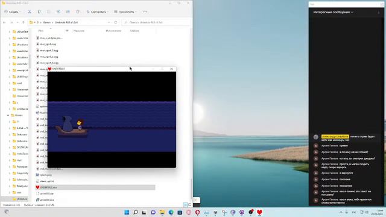Click the Explorer search field

coord(156,22)
